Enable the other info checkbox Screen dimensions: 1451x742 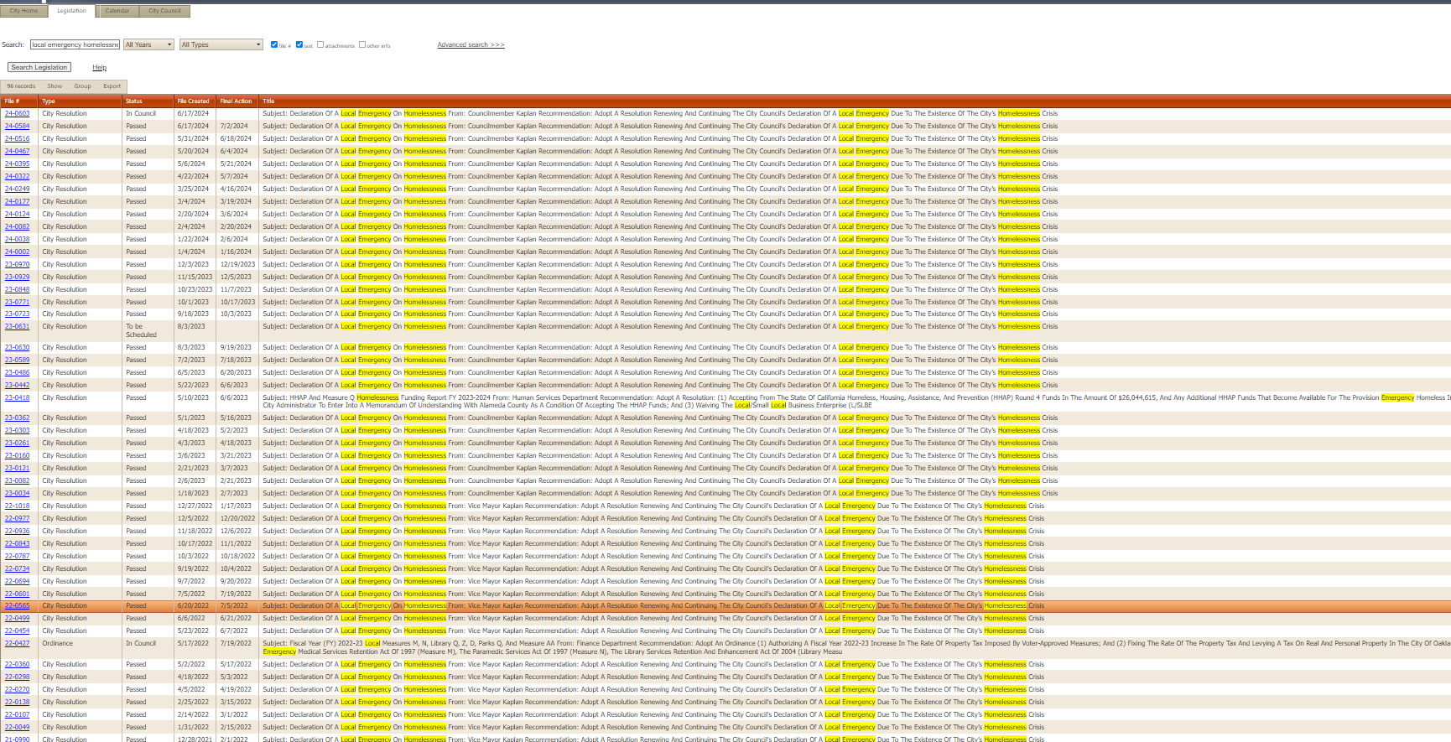(362, 44)
